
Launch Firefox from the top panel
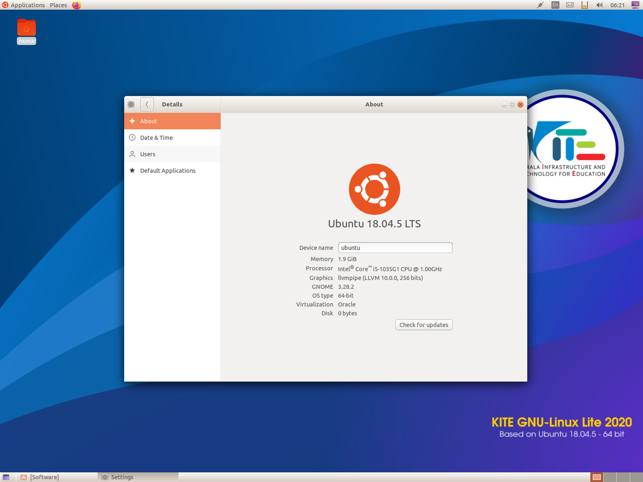pyautogui.click(x=76, y=5)
